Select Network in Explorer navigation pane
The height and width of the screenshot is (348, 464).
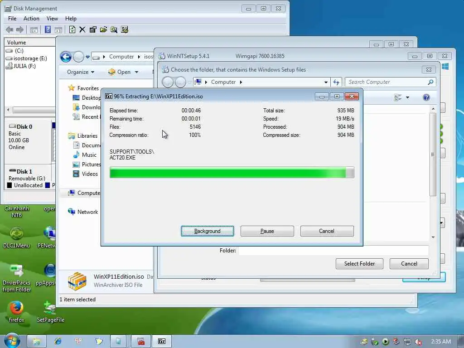click(87, 212)
